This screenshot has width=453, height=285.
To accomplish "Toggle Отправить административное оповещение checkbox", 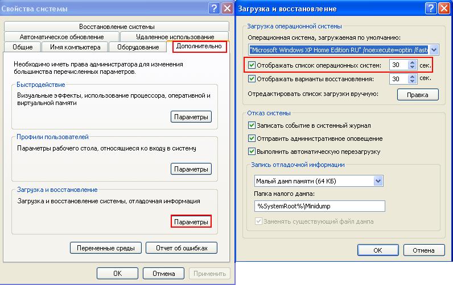I will tap(252, 139).
